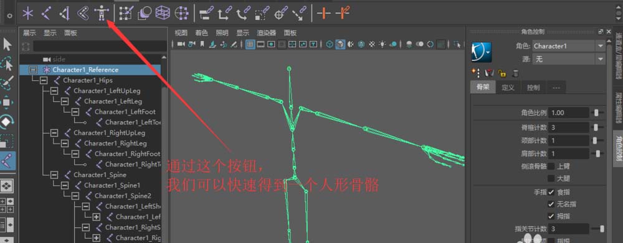Adjust the 角色比例 slider
The height and width of the screenshot is (243, 623).
click(x=596, y=113)
